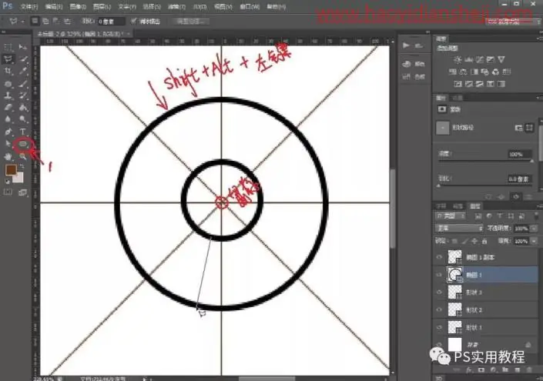The width and height of the screenshot is (543, 381).
Task: Open the 填充 fill slider arrow
Action: coord(534,241)
